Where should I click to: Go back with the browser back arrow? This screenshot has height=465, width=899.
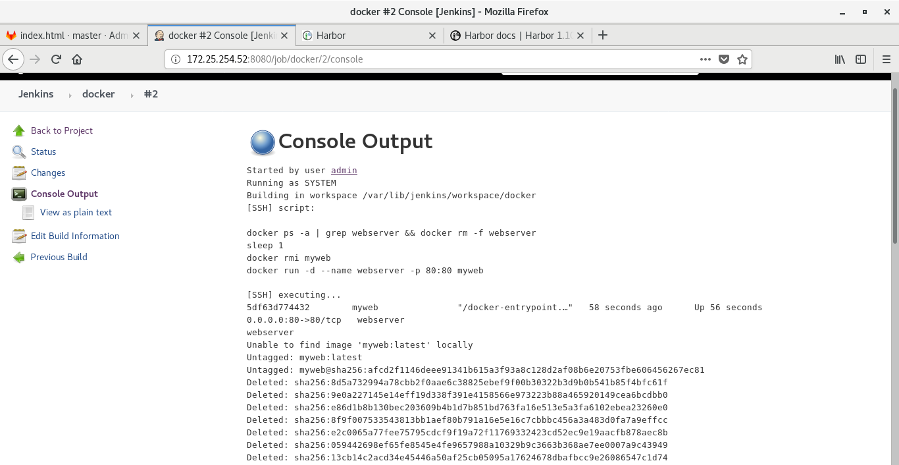pyautogui.click(x=13, y=59)
